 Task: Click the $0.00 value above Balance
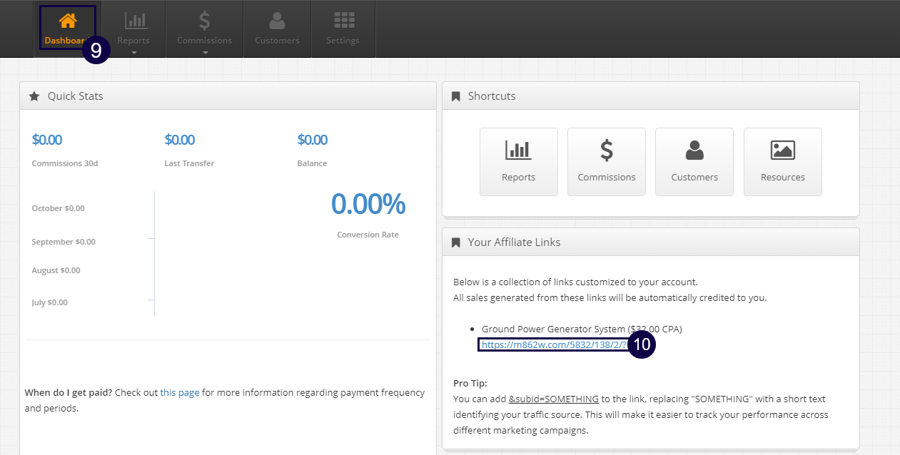pos(312,140)
